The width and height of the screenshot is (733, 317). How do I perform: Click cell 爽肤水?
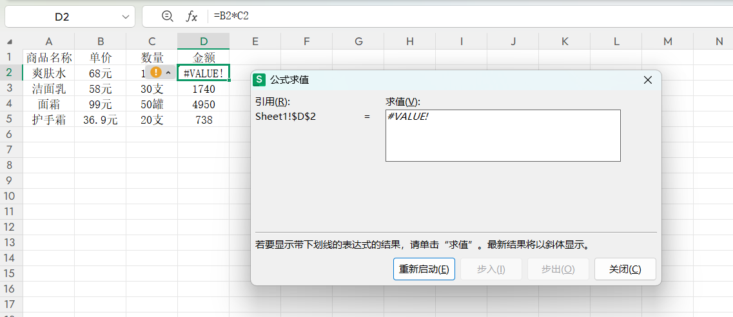pos(48,73)
